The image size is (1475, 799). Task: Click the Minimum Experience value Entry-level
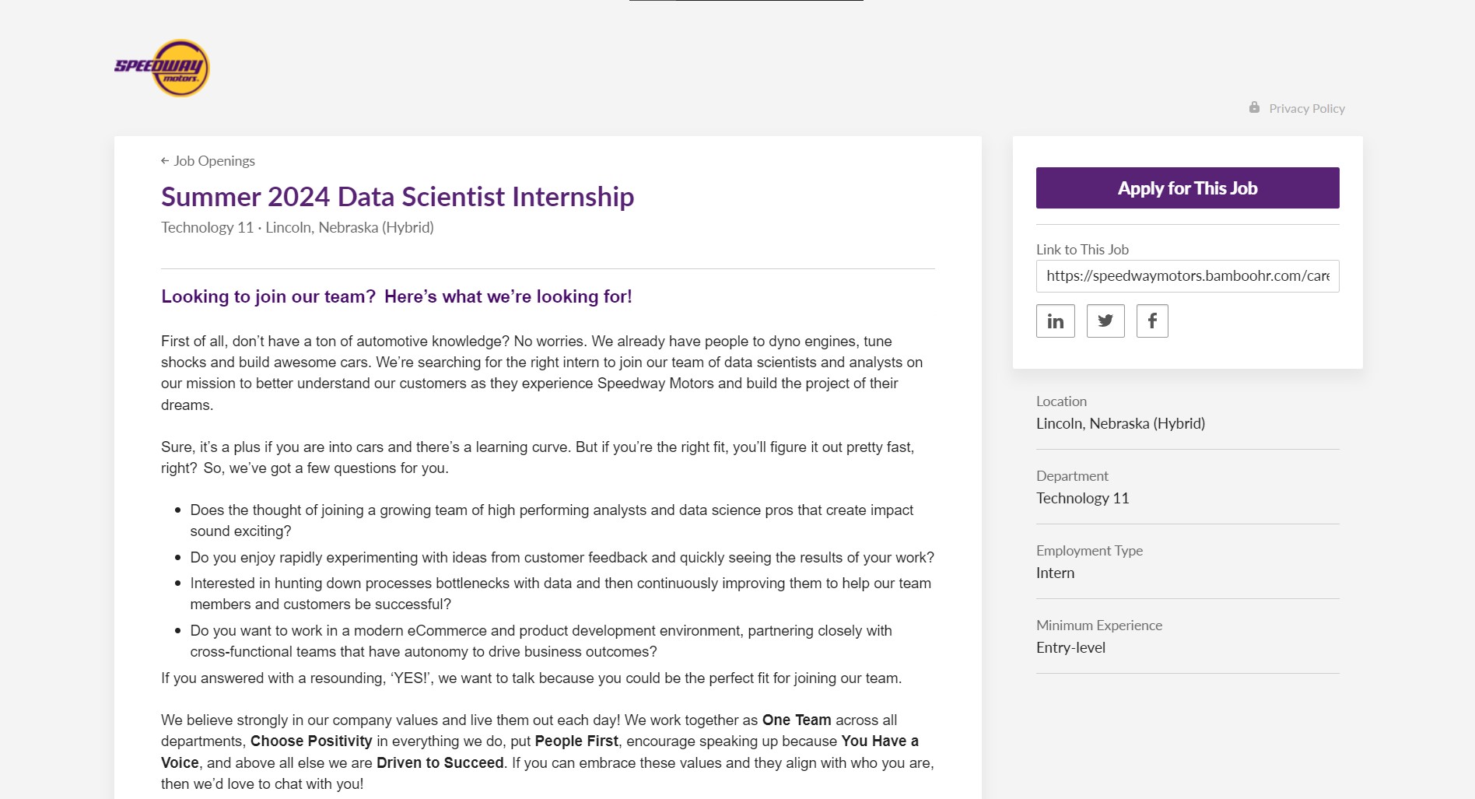(1070, 648)
